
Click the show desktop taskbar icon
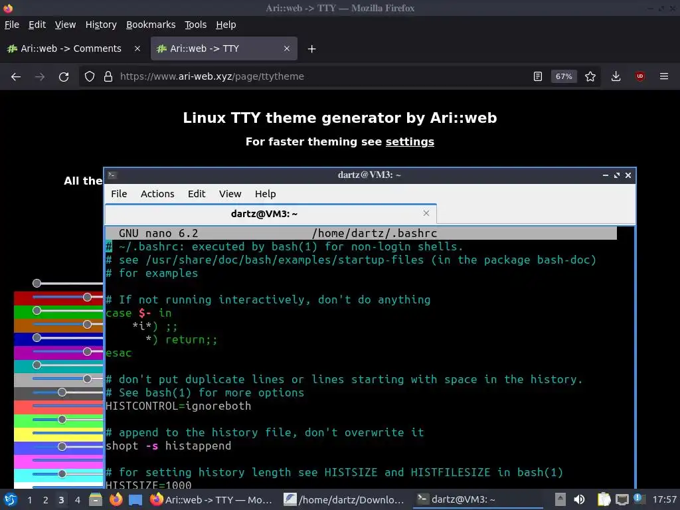[135, 499]
